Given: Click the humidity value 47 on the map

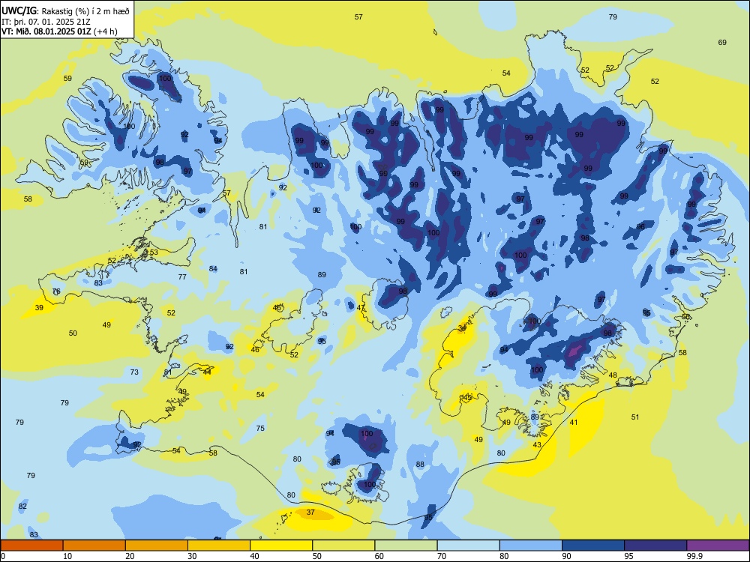Looking at the screenshot, I should click(x=361, y=308).
